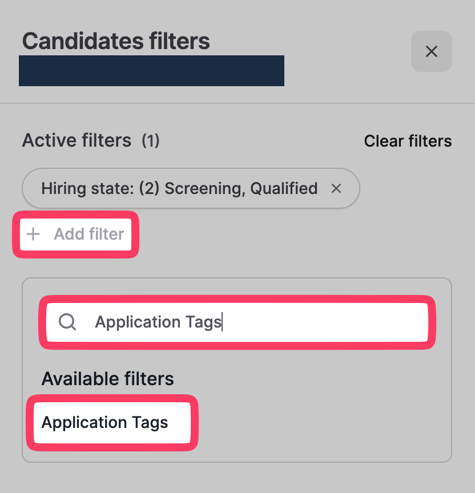Screen dimensions: 475x493
Task: Place cursor after 'Tags' in search text
Action: pyautogui.click(x=222, y=322)
